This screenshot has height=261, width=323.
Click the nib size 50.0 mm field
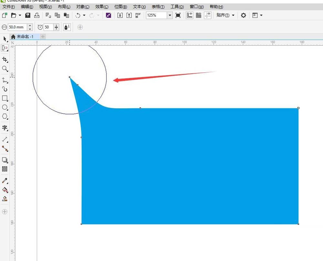[x=17, y=27]
